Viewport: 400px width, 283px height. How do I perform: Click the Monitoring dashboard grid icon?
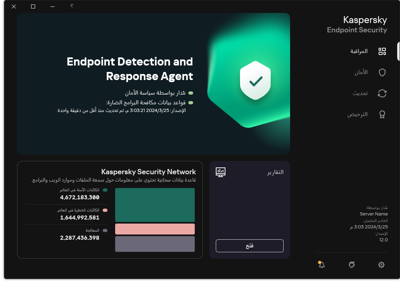click(382, 51)
